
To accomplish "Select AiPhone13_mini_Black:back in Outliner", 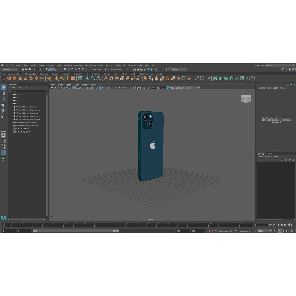I will (27, 126).
